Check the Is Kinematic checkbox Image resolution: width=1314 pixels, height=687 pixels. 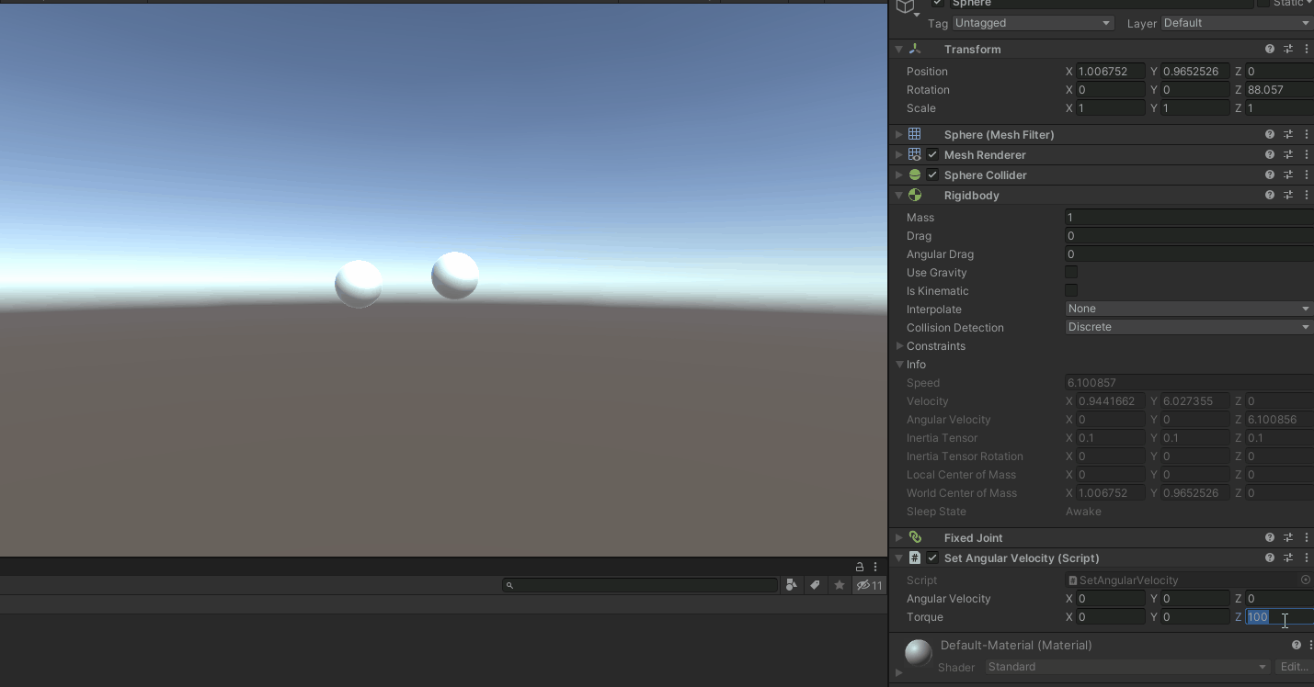(x=1070, y=290)
